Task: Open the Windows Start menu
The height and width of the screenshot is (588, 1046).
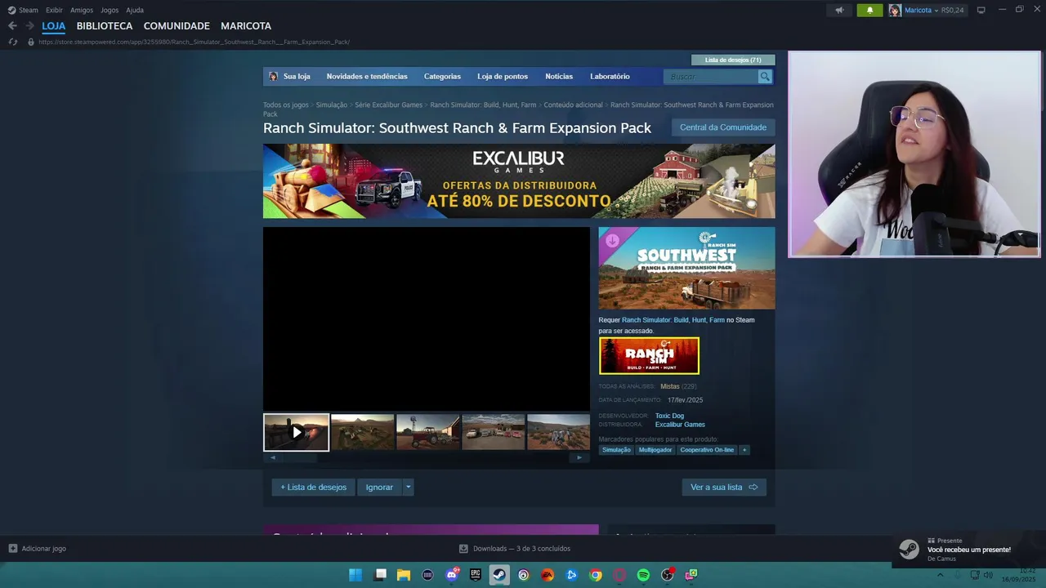Action: coord(355,575)
